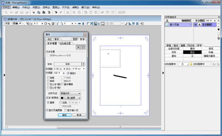Select the 欢呼 keyword cell
The height and width of the screenshot is (136, 222).
coord(174,52)
